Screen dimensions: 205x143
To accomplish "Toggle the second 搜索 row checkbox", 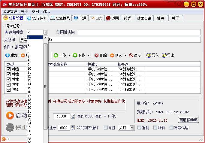I will coord(8,74).
